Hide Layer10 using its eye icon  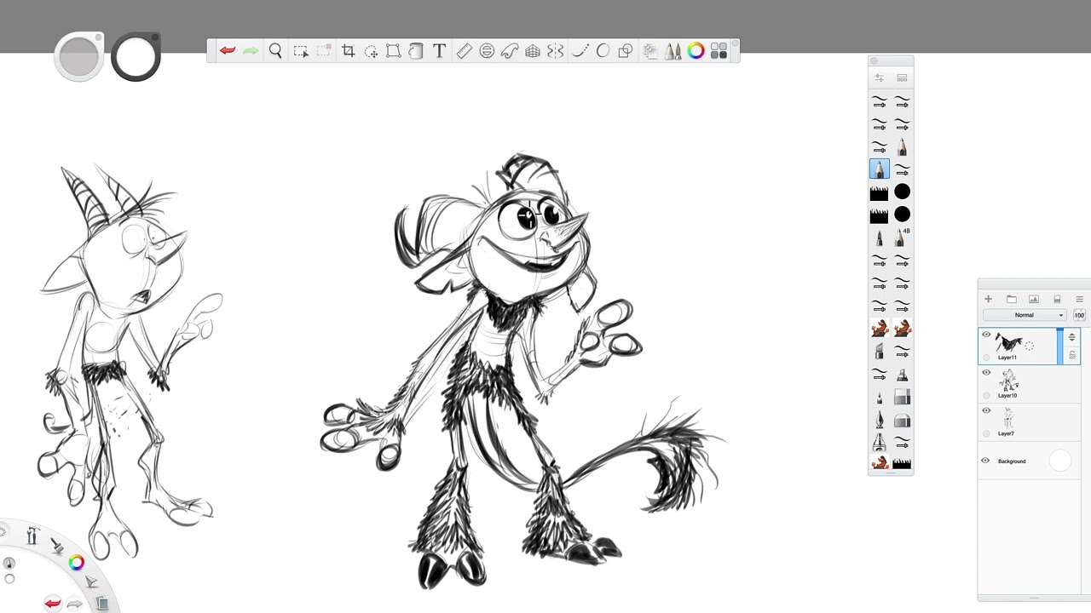pyautogui.click(x=986, y=372)
